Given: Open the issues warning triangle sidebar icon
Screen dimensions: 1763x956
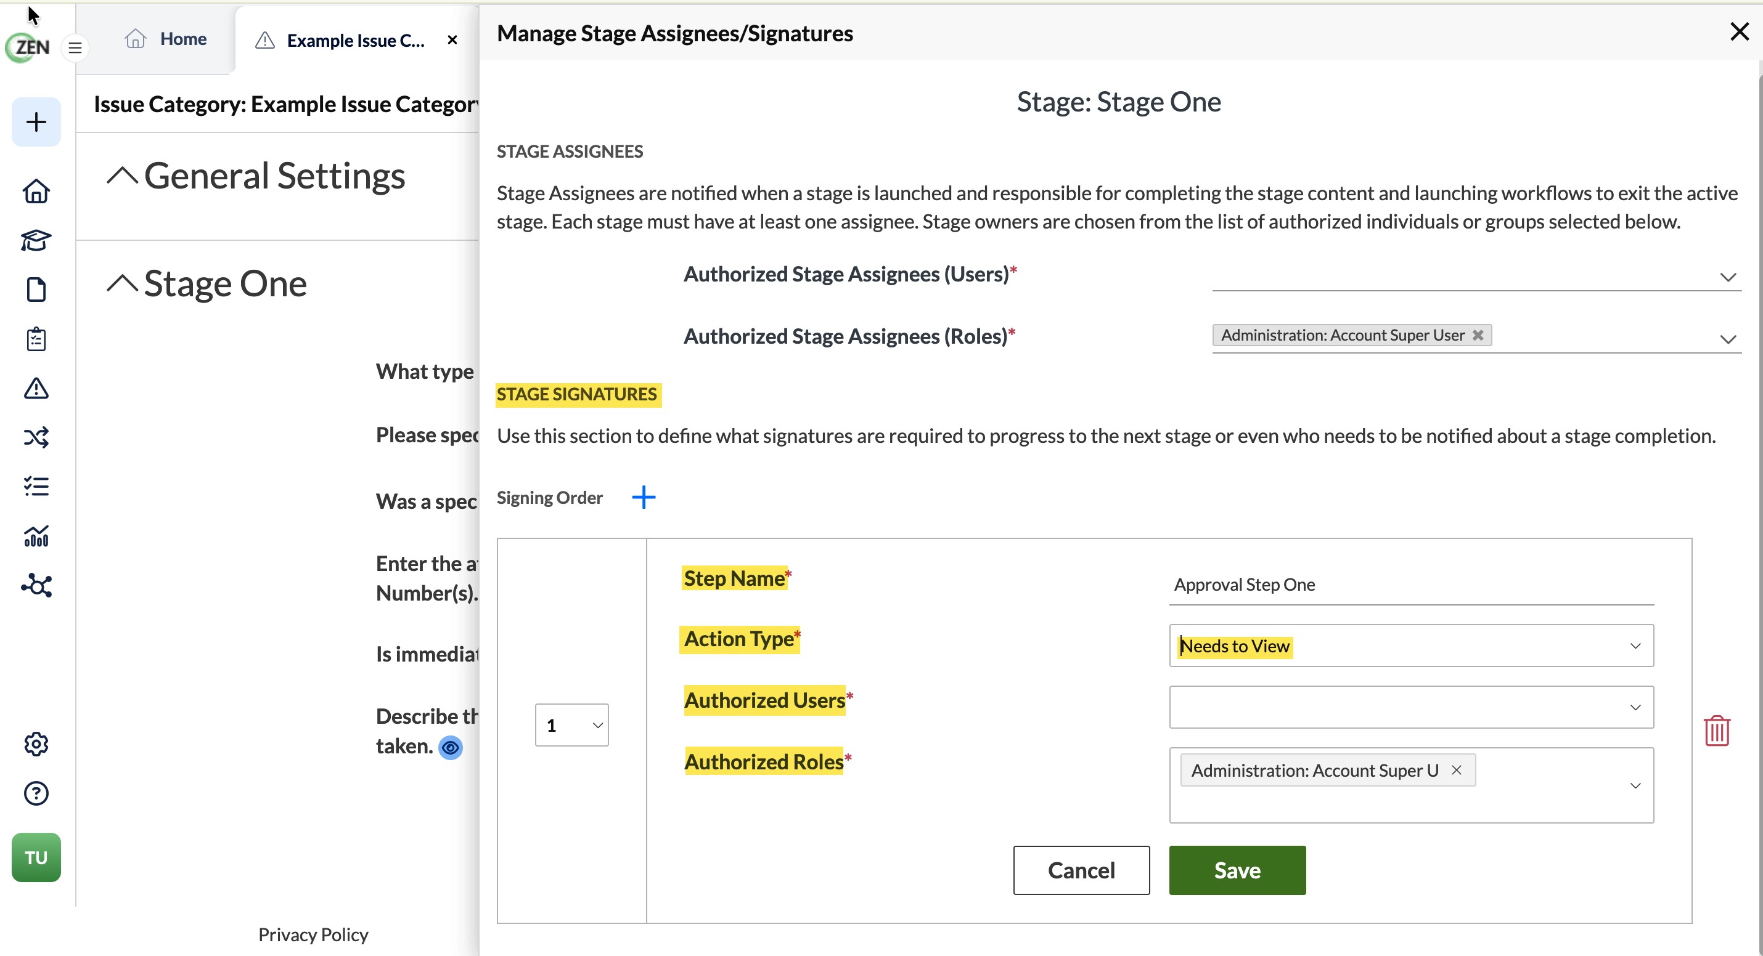Looking at the screenshot, I should point(36,387).
